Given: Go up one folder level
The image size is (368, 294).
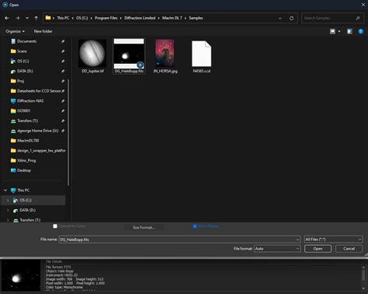Looking at the screenshot, I should [x=36, y=18].
